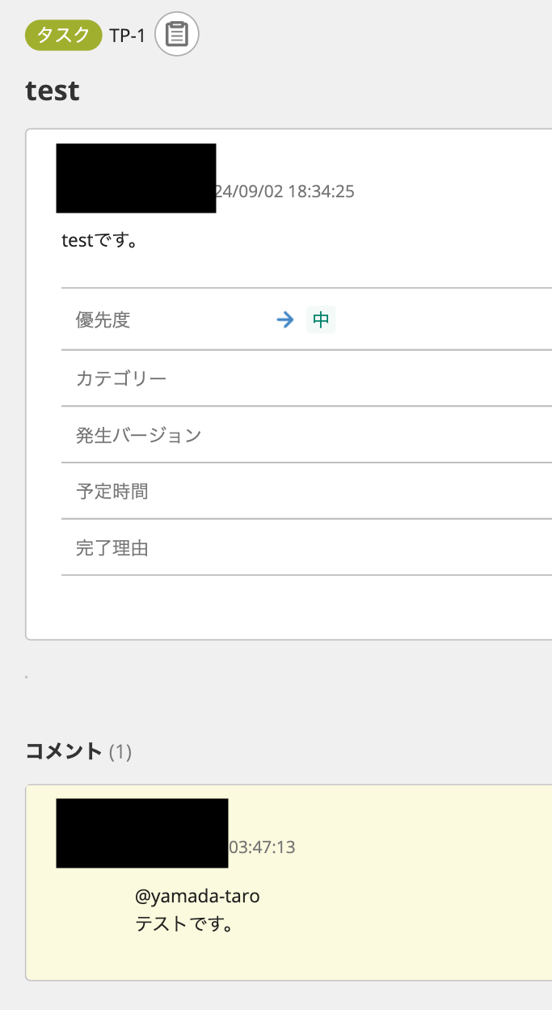Click the clipboard copy icon beside TP-1
The image size is (552, 1010).
point(176,35)
